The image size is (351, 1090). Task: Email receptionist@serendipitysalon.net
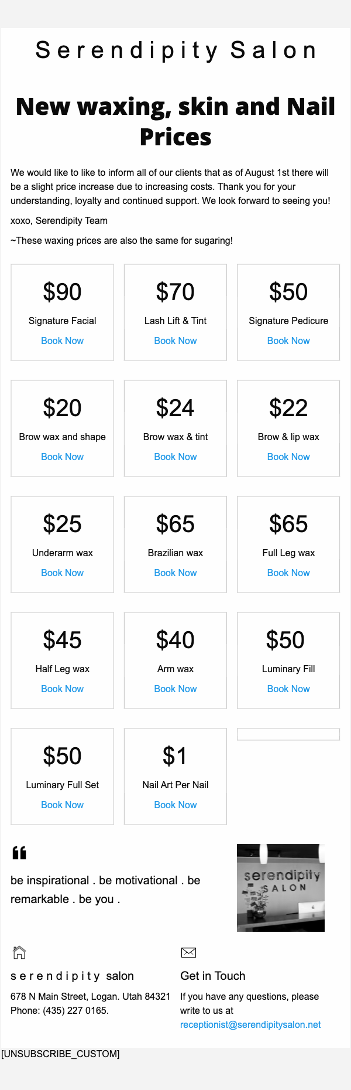250,1024
